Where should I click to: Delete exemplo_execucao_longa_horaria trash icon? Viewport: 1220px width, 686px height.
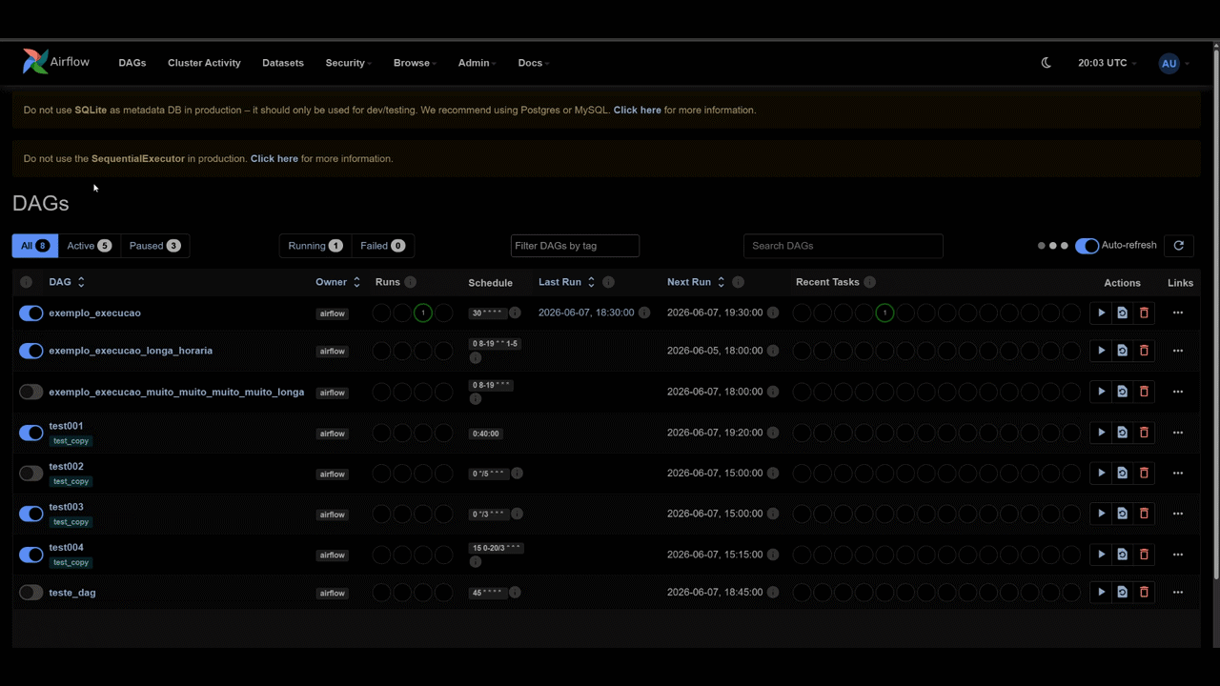(x=1144, y=351)
